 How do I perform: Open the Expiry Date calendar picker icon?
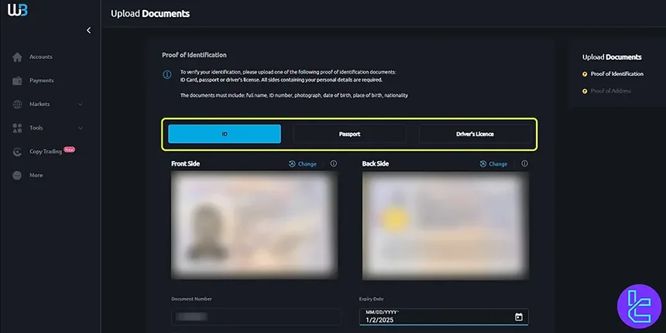coord(519,317)
